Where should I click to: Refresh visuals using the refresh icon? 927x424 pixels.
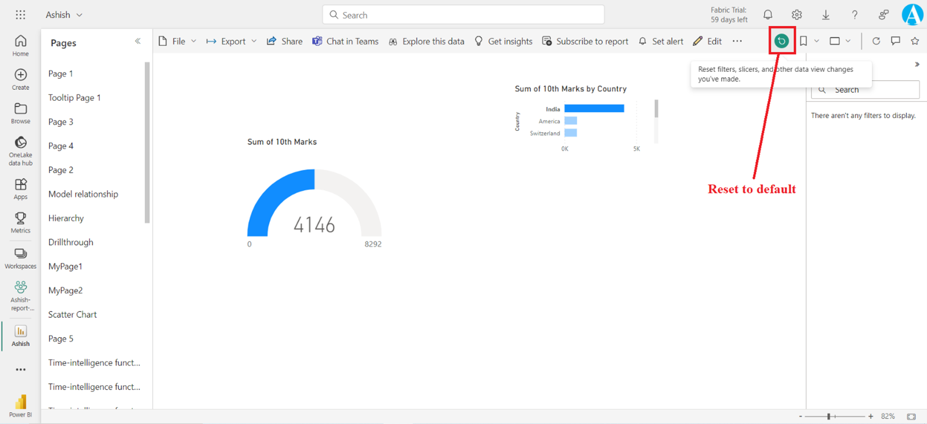(x=876, y=41)
